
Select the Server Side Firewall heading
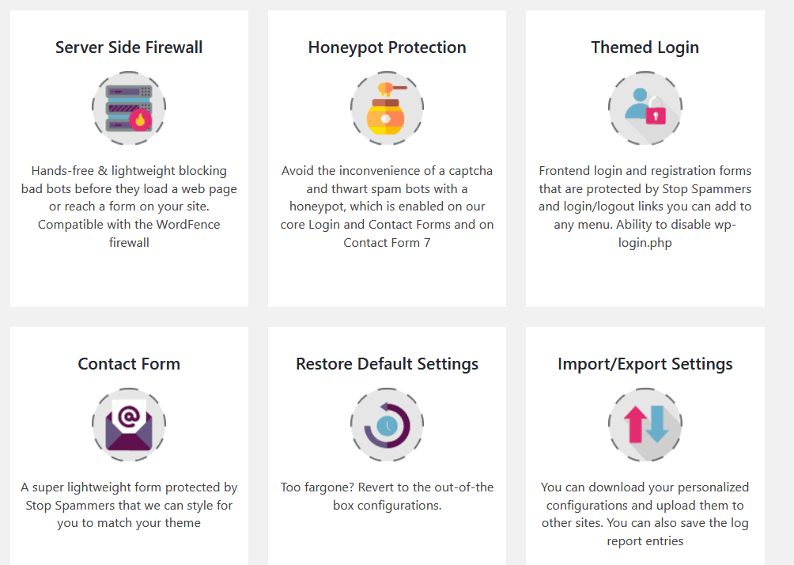[x=129, y=47]
